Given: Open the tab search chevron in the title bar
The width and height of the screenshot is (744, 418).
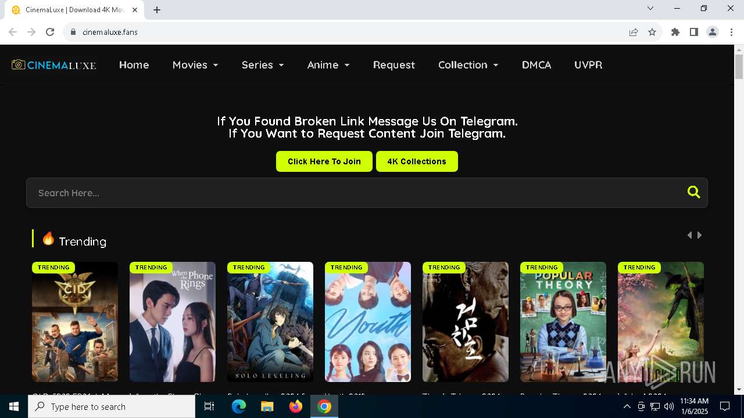Looking at the screenshot, I should pyautogui.click(x=650, y=8).
